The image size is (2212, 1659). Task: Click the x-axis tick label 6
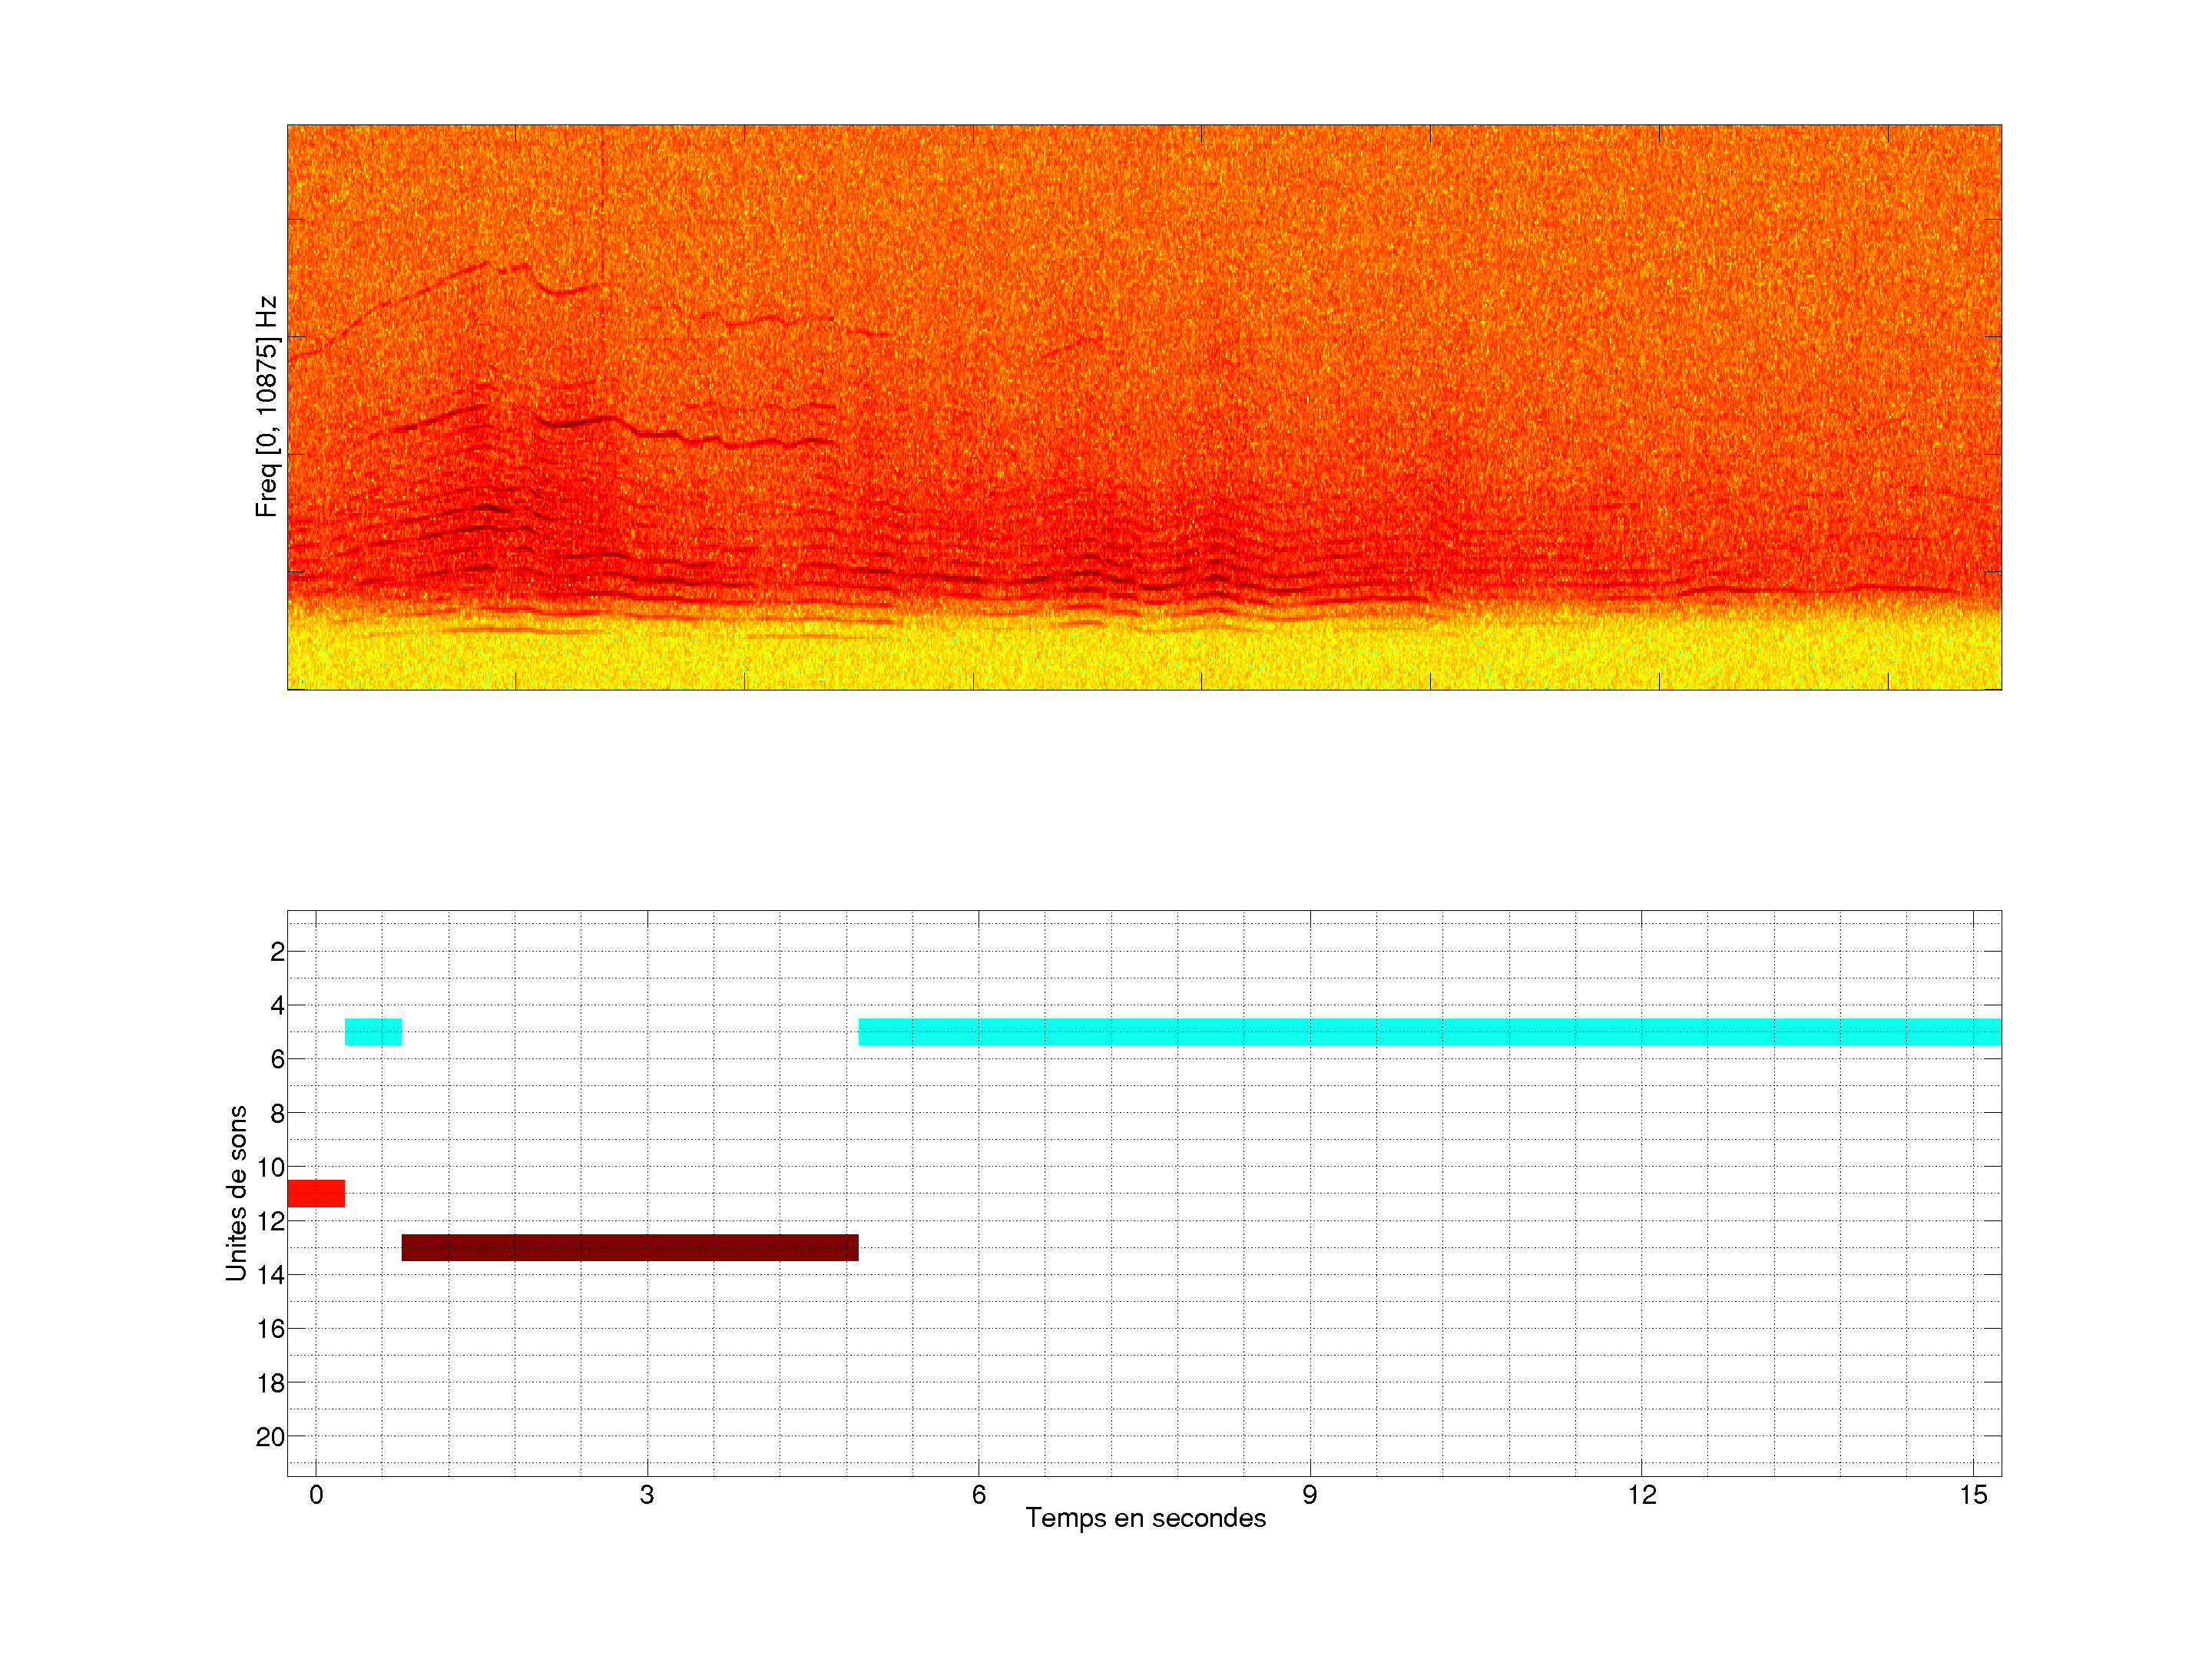coord(978,1495)
